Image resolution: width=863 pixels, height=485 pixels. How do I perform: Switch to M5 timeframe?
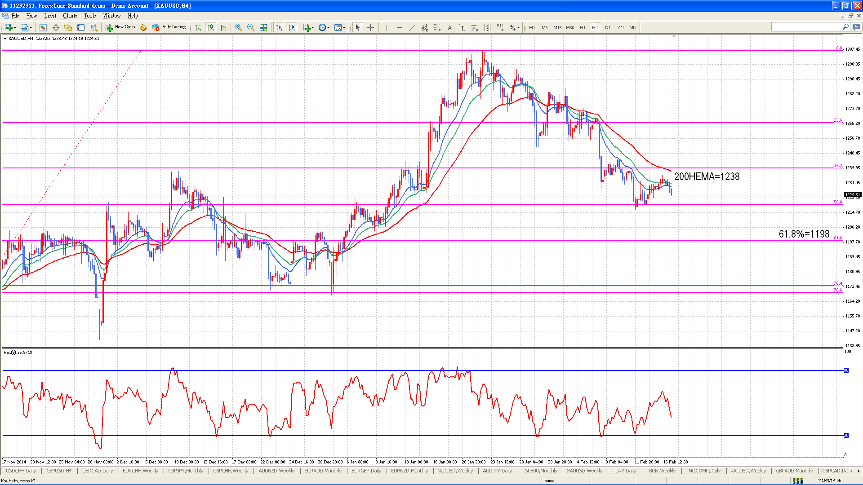[x=545, y=27]
